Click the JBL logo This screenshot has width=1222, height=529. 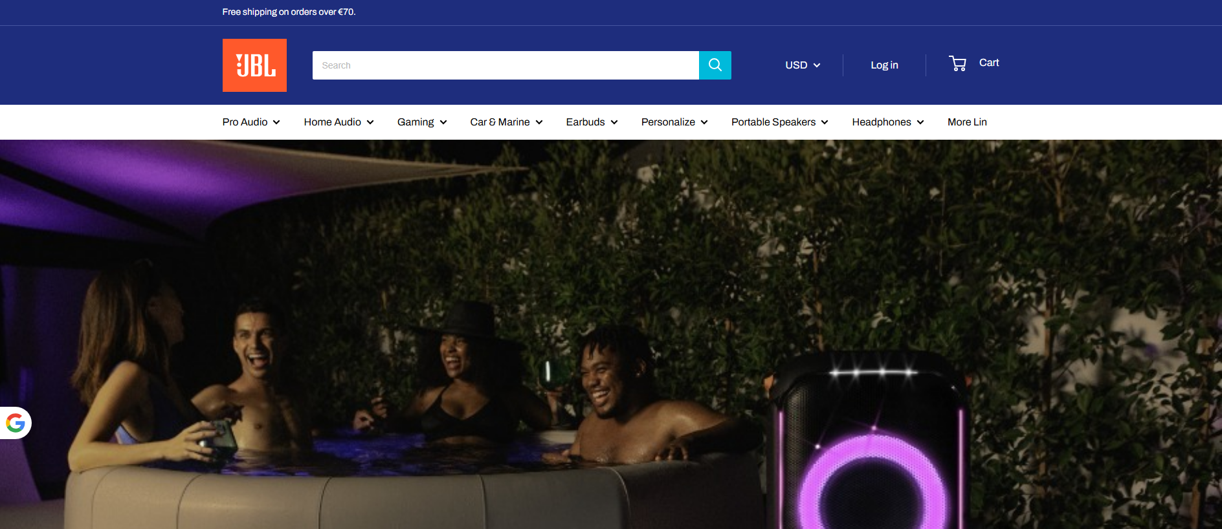pos(254,65)
